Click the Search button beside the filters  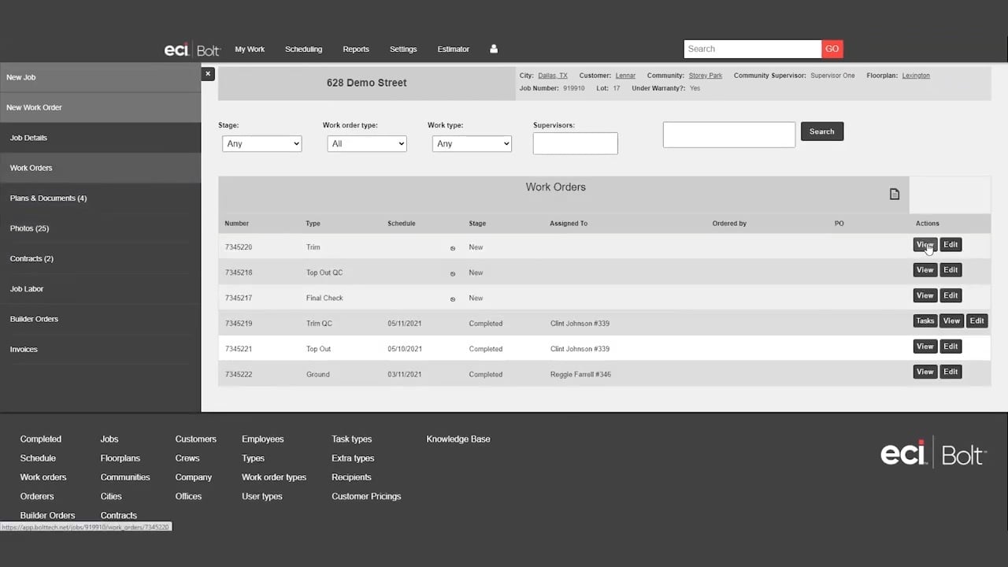click(x=821, y=131)
